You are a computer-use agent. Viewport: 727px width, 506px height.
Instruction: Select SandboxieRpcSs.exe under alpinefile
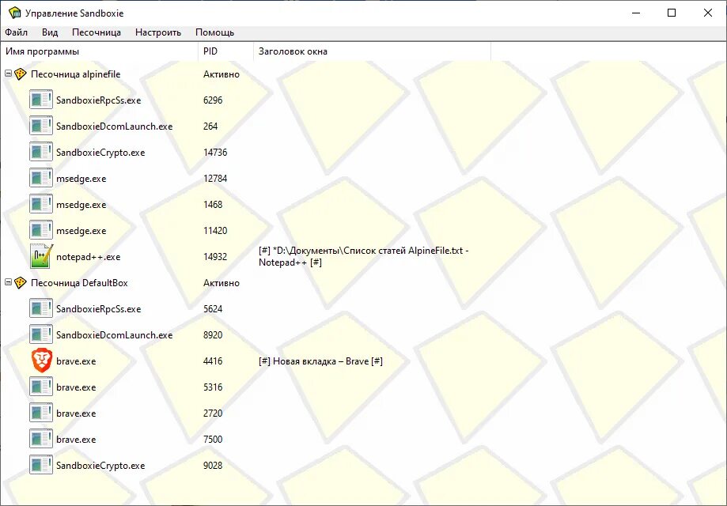(98, 100)
